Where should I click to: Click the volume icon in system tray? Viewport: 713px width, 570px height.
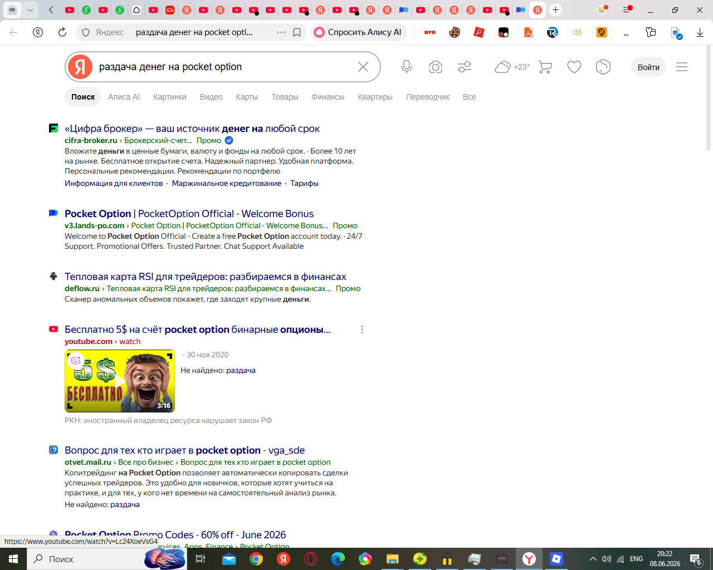(607, 559)
